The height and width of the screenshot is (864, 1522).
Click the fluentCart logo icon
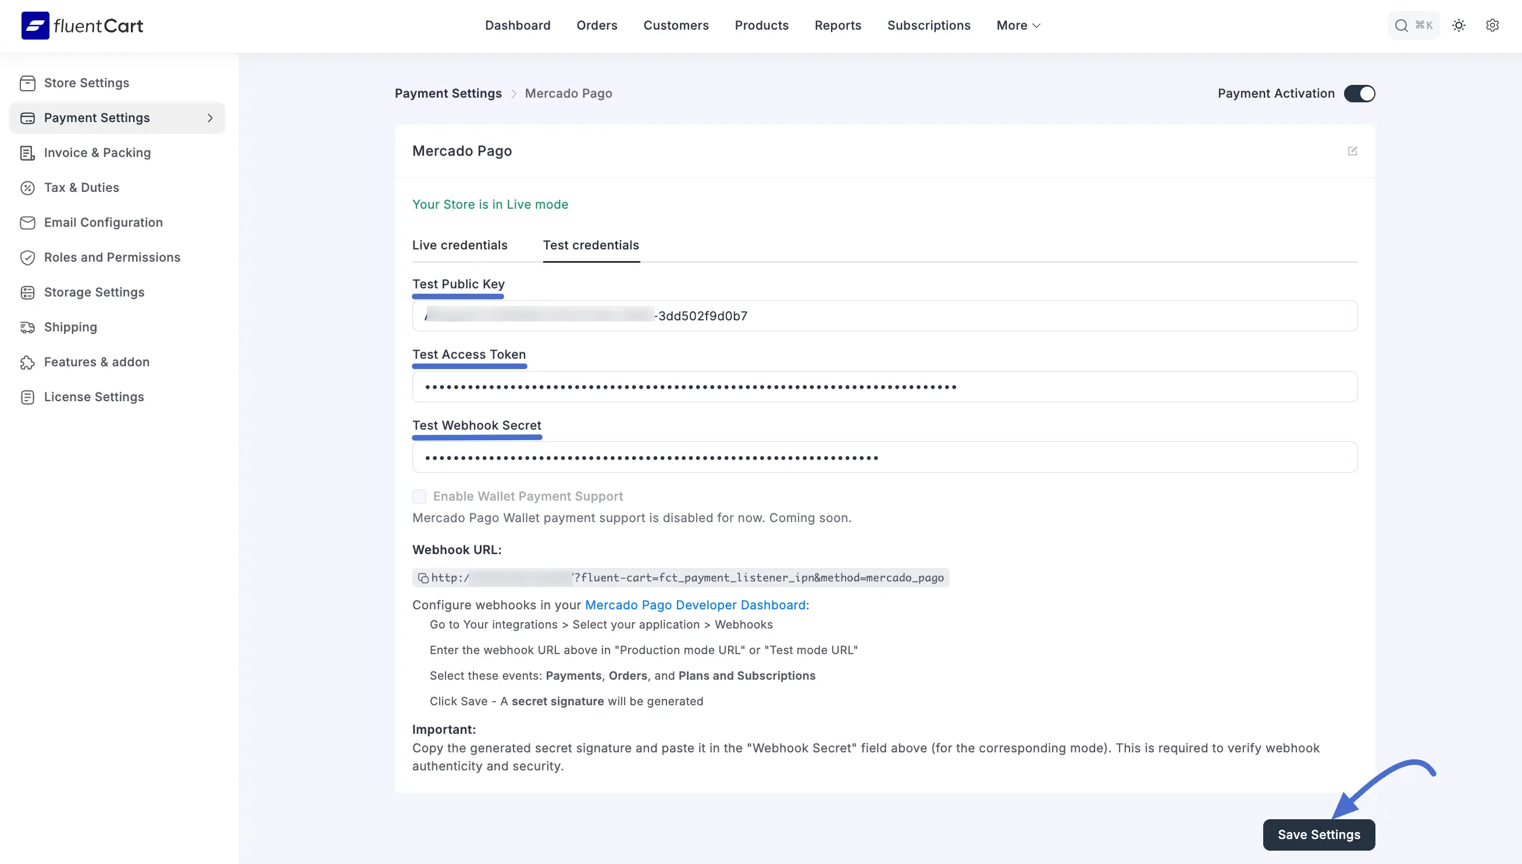[35, 26]
